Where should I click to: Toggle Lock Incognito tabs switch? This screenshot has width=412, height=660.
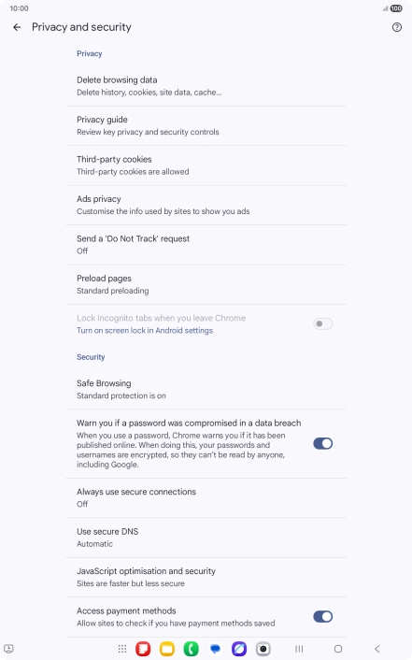tap(323, 323)
